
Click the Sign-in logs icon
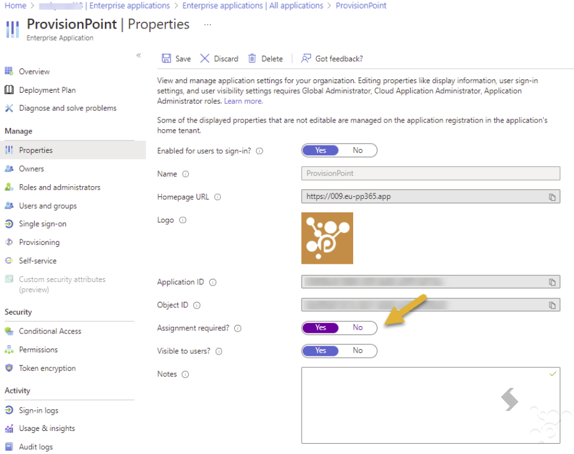[x=9, y=410]
